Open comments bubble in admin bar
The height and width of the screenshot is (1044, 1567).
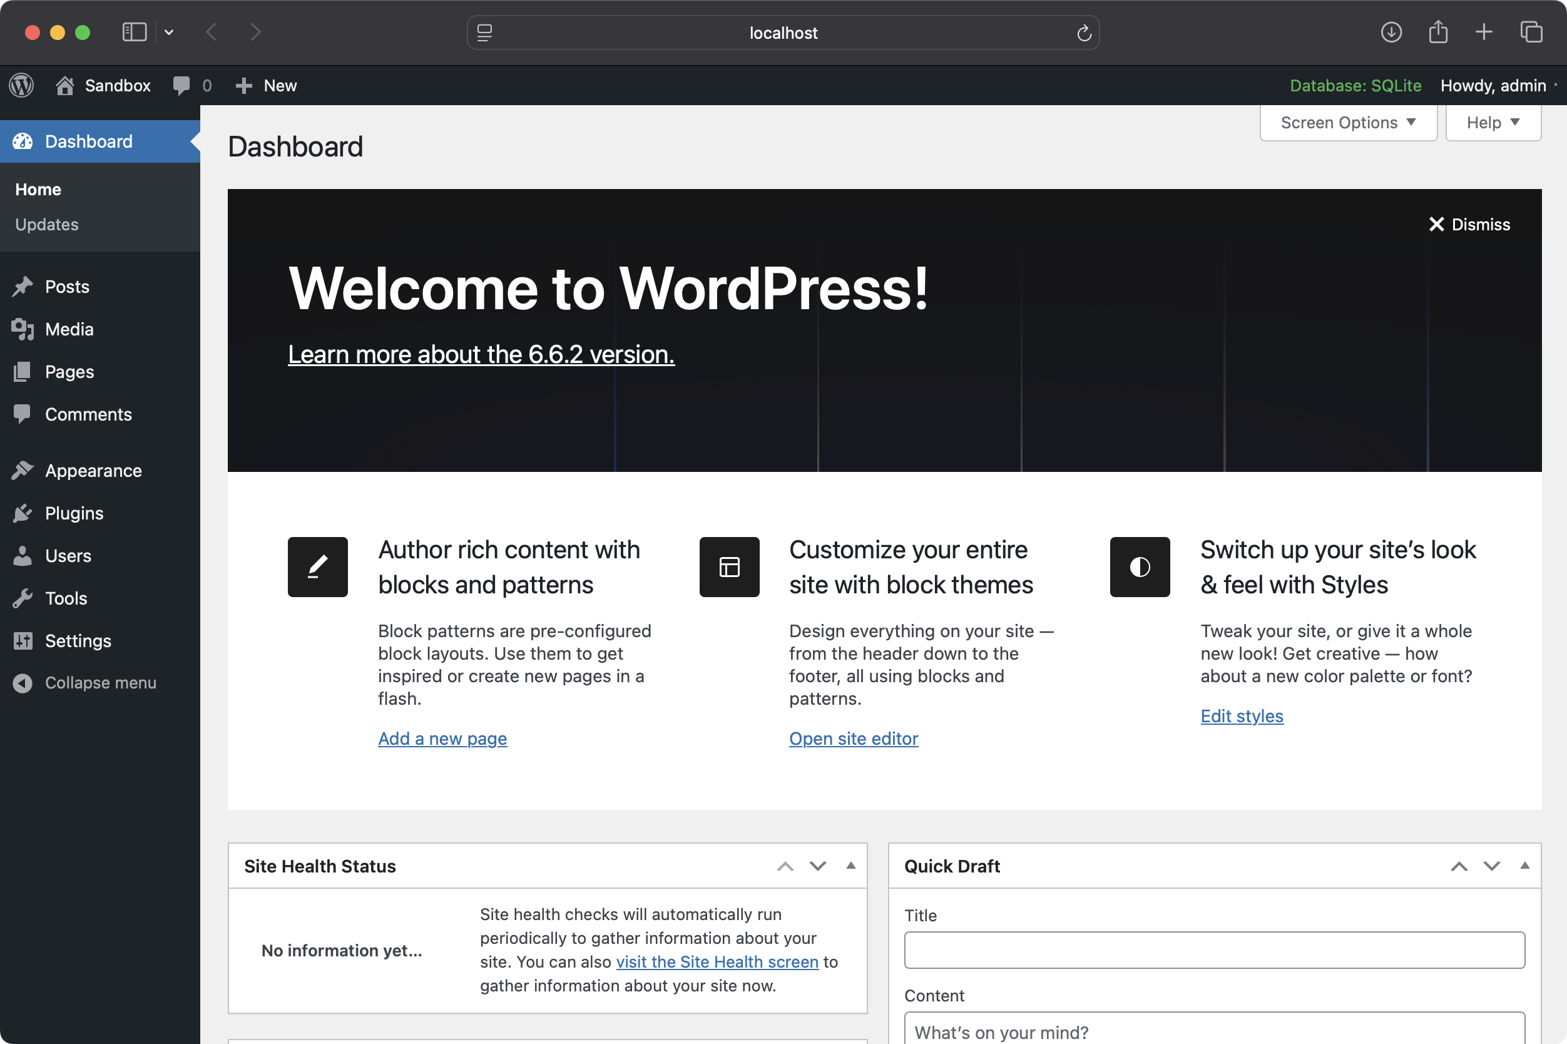point(181,85)
